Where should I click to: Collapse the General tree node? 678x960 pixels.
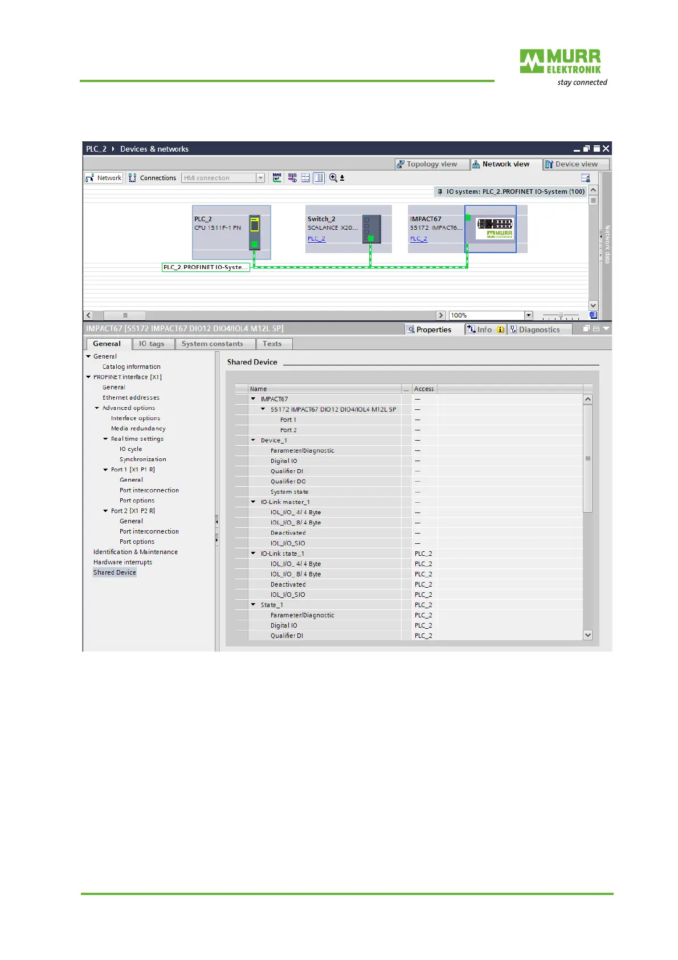(88, 356)
